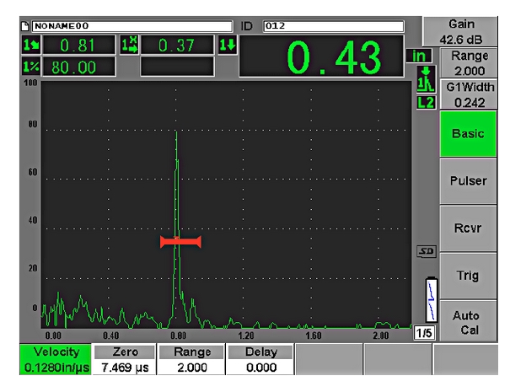
Task: Select the Delay 0.000 parameter
Action: 260,359
